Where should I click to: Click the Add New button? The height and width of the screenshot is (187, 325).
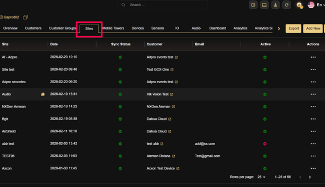tap(313, 28)
